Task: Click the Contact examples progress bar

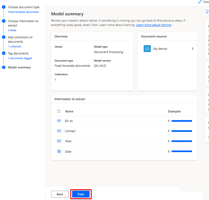Action: [x=182, y=131]
